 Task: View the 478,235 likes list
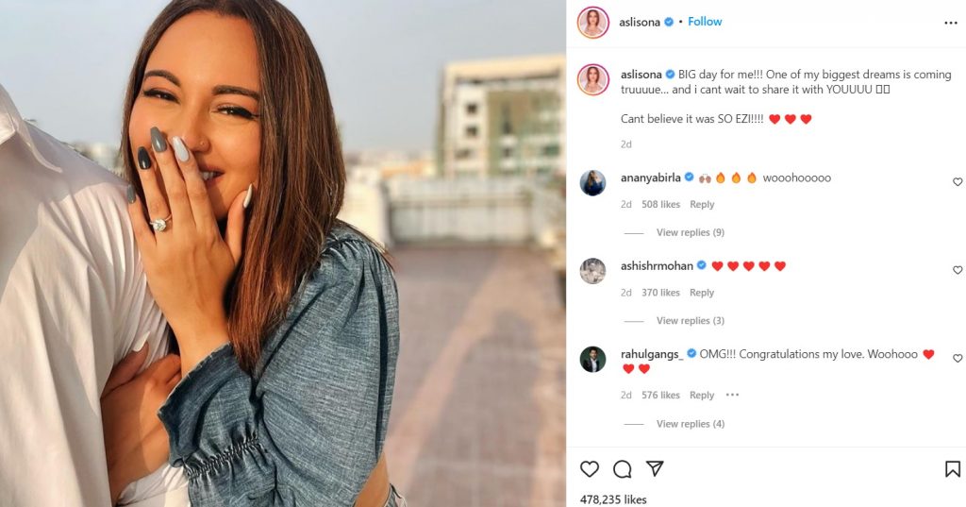pos(613,499)
